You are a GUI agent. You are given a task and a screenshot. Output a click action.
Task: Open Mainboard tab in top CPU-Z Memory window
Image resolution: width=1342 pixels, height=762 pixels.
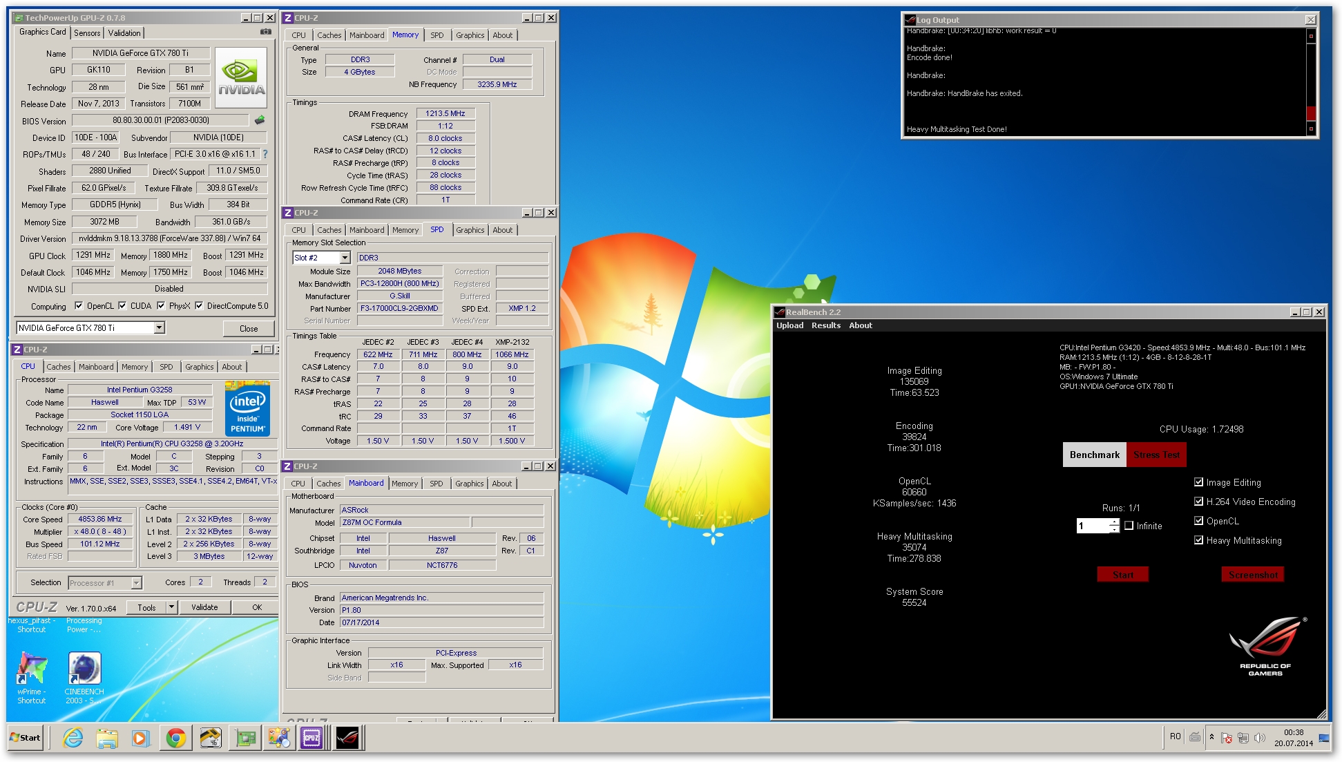point(367,35)
